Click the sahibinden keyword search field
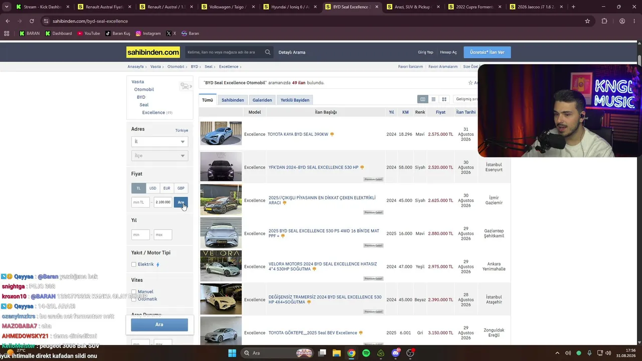This screenshot has width=642, height=361. pyautogui.click(x=224, y=52)
